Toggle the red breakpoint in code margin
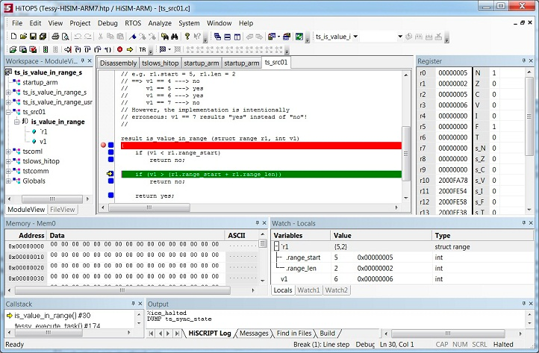The image size is (539, 353). tap(103, 145)
